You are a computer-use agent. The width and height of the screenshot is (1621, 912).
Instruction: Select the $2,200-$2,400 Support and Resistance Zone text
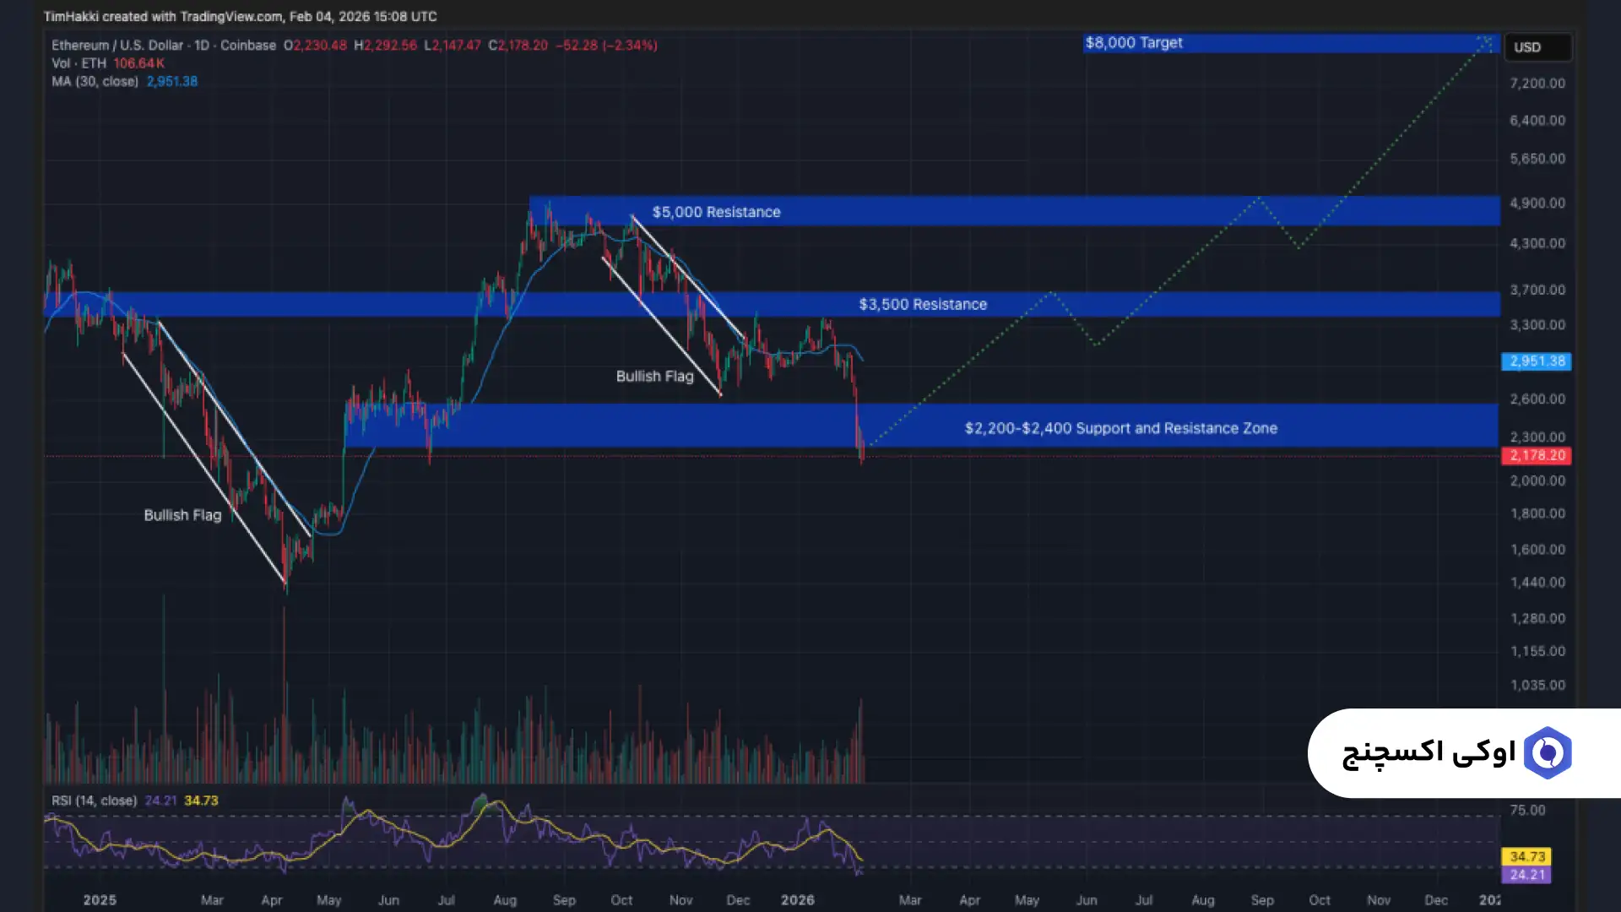[1120, 428]
